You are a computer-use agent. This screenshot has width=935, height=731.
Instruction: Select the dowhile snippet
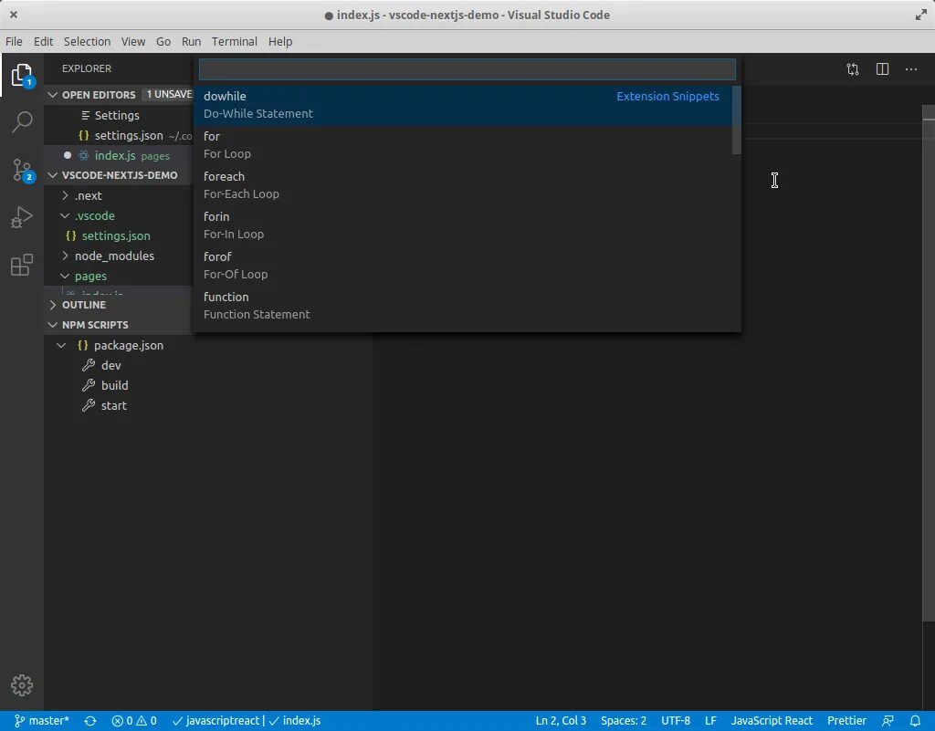tap(463, 105)
